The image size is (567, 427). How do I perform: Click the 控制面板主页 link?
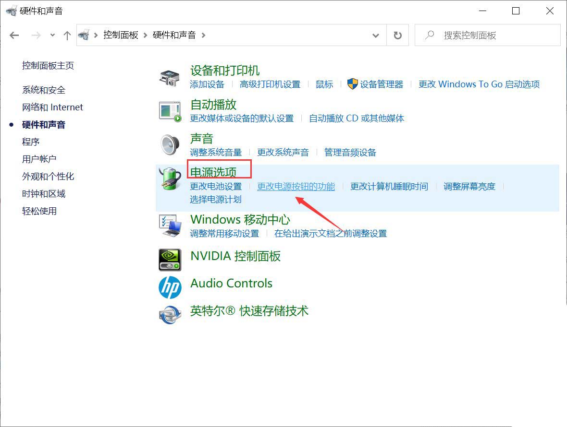pyautogui.click(x=48, y=66)
